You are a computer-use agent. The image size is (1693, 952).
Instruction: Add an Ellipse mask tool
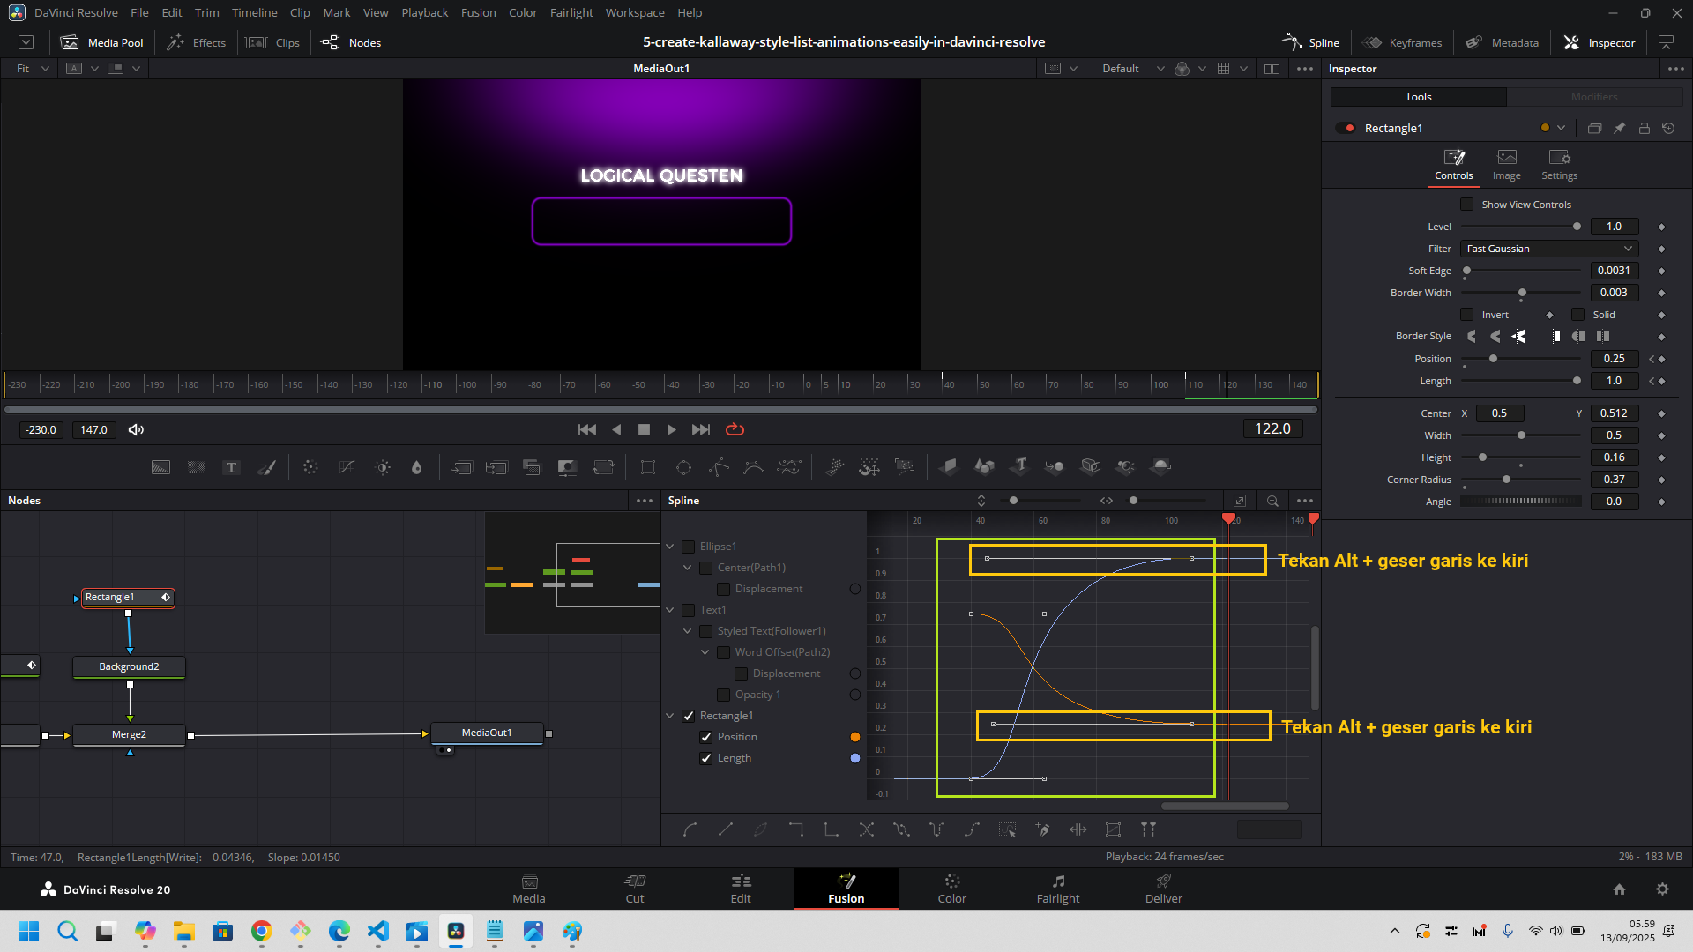pyautogui.click(x=683, y=467)
